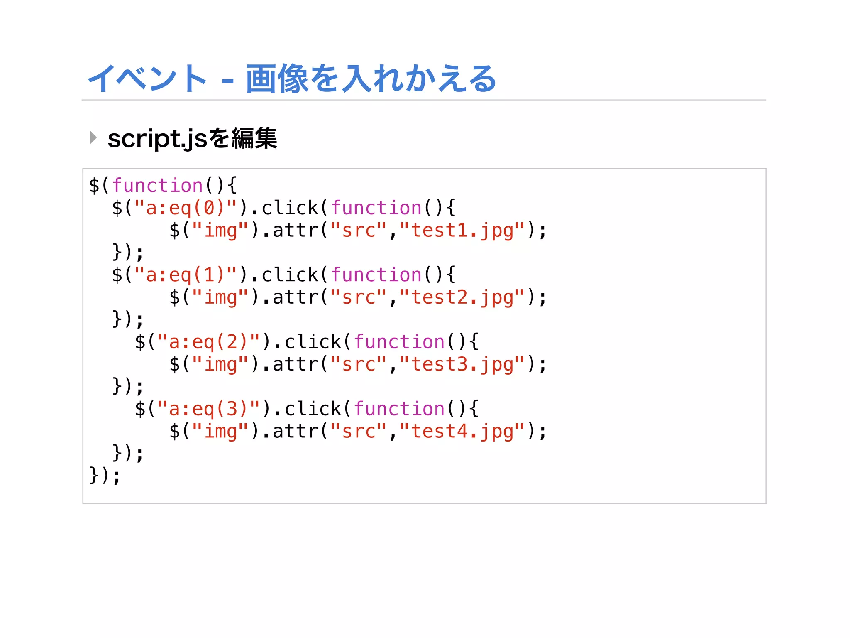Click the code line containing "a:eq(1)"
Screen dimensions: 850x638
(284, 275)
